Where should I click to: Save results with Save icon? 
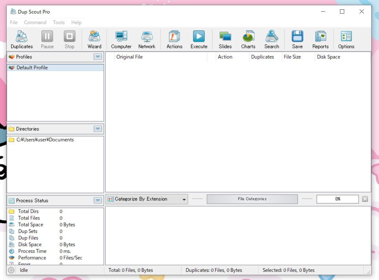(x=297, y=39)
